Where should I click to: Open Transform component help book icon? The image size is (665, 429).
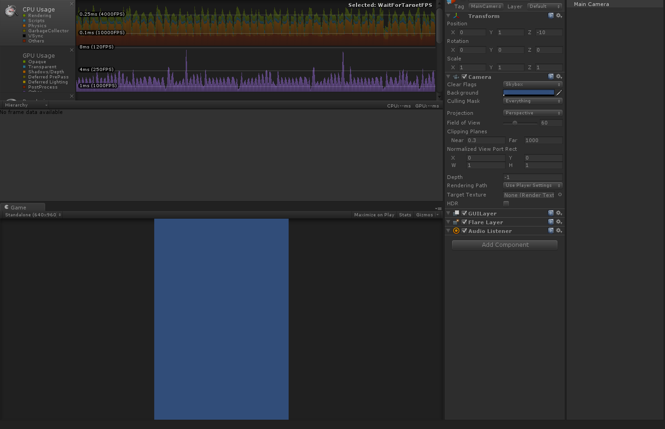click(550, 16)
